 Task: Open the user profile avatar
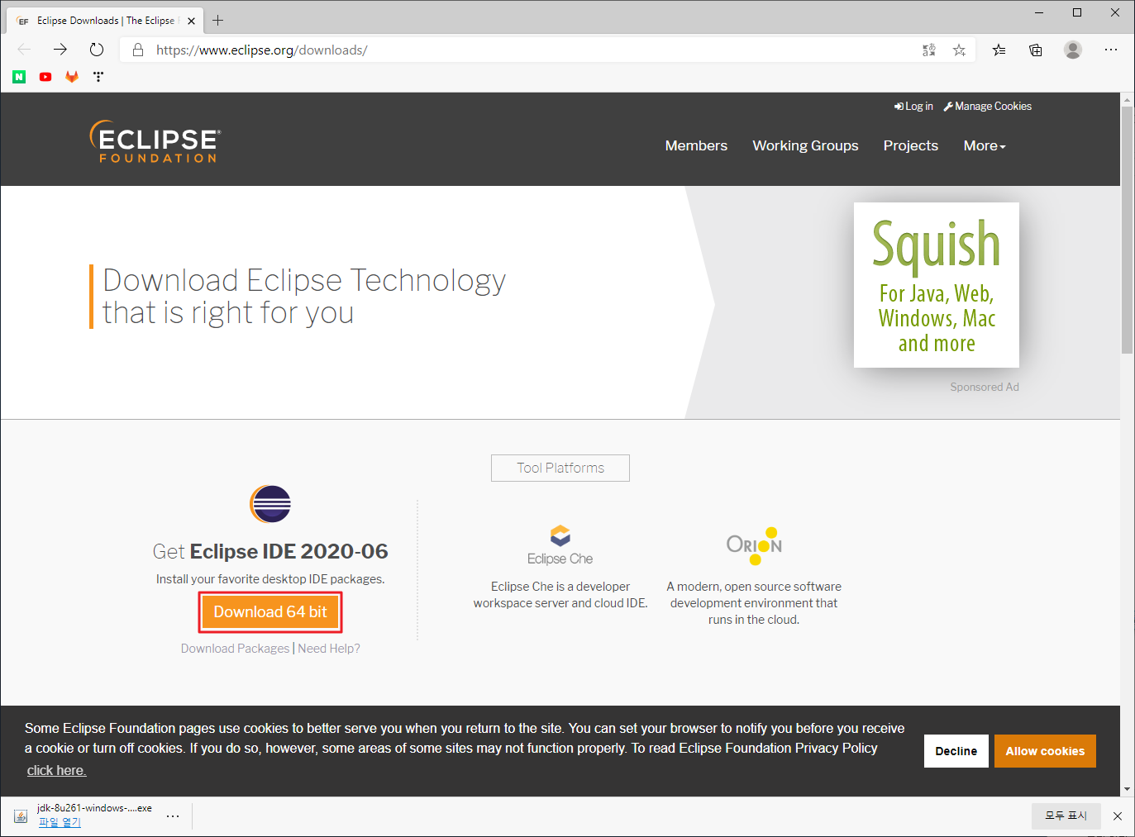point(1073,50)
